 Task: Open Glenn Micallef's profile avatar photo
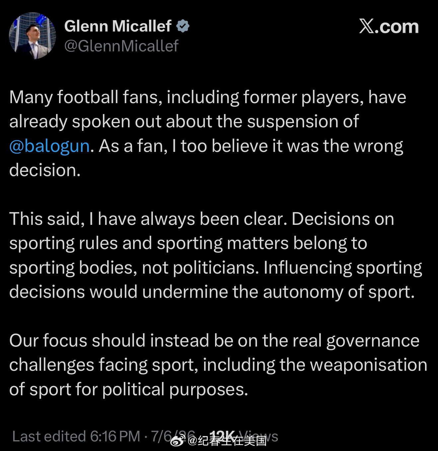pyautogui.click(x=33, y=36)
